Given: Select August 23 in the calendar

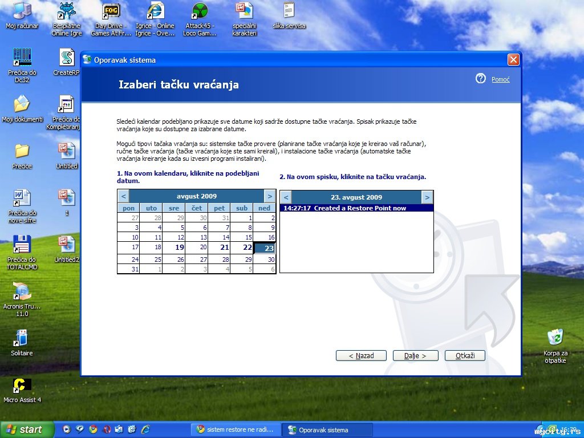Looking at the screenshot, I should 265,248.
